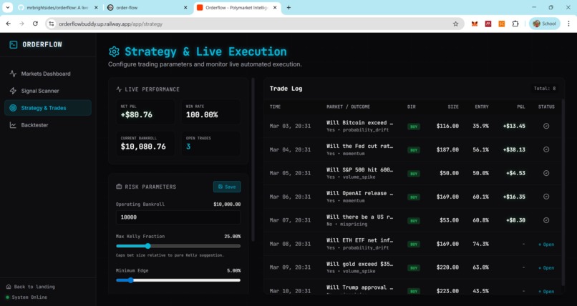Click the closed status icon for OpenAI trade
This screenshot has width=577, height=306.
coord(546,197)
